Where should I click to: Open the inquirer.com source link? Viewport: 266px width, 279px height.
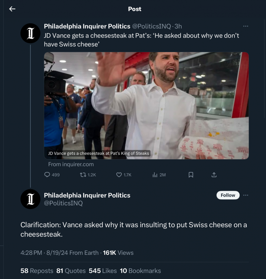click(71, 164)
